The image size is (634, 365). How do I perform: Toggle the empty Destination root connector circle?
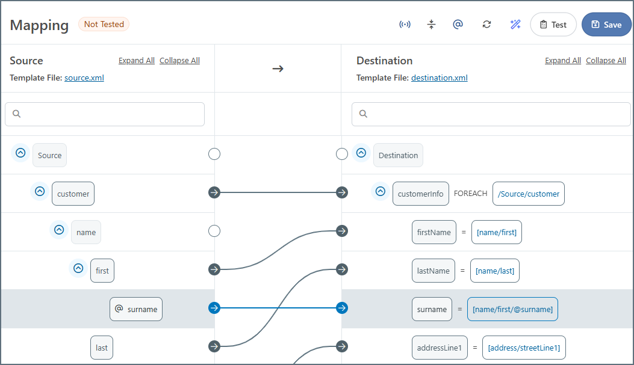click(342, 154)
